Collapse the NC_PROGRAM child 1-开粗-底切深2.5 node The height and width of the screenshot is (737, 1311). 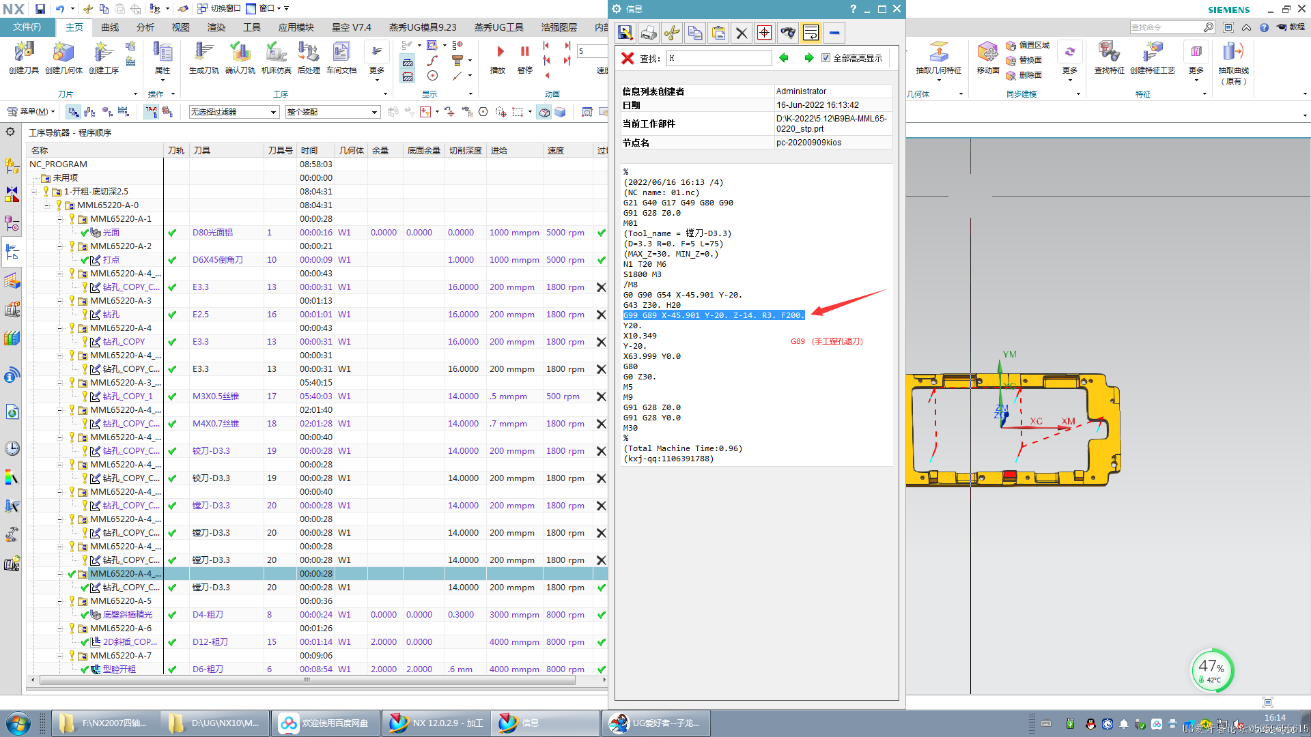click(34, 192)
